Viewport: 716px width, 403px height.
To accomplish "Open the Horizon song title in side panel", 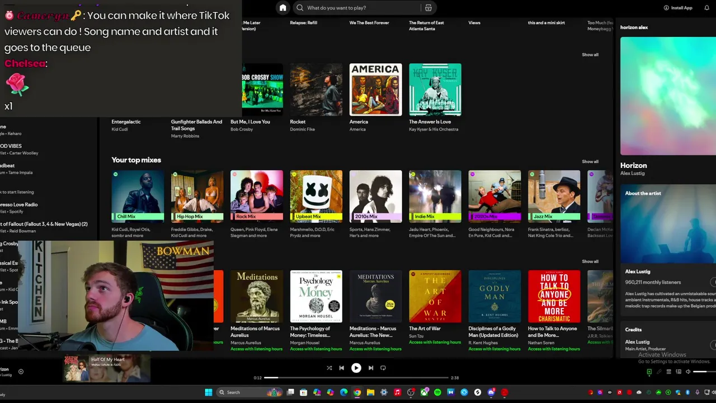I will point(633,166).
